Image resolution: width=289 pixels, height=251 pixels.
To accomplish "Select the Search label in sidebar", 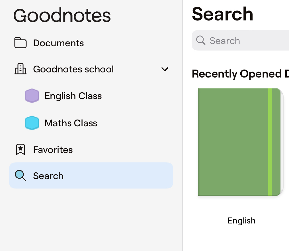I will [x=48, y=176].
